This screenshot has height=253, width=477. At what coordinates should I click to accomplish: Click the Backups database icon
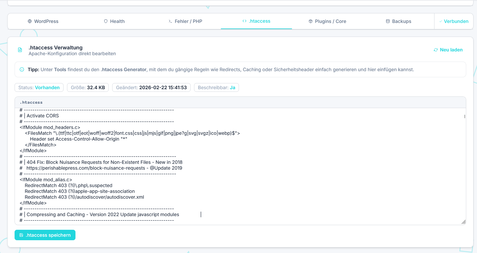(x=388, y=21)
